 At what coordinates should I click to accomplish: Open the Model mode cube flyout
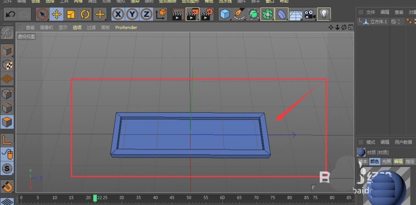tap(7, 50)
